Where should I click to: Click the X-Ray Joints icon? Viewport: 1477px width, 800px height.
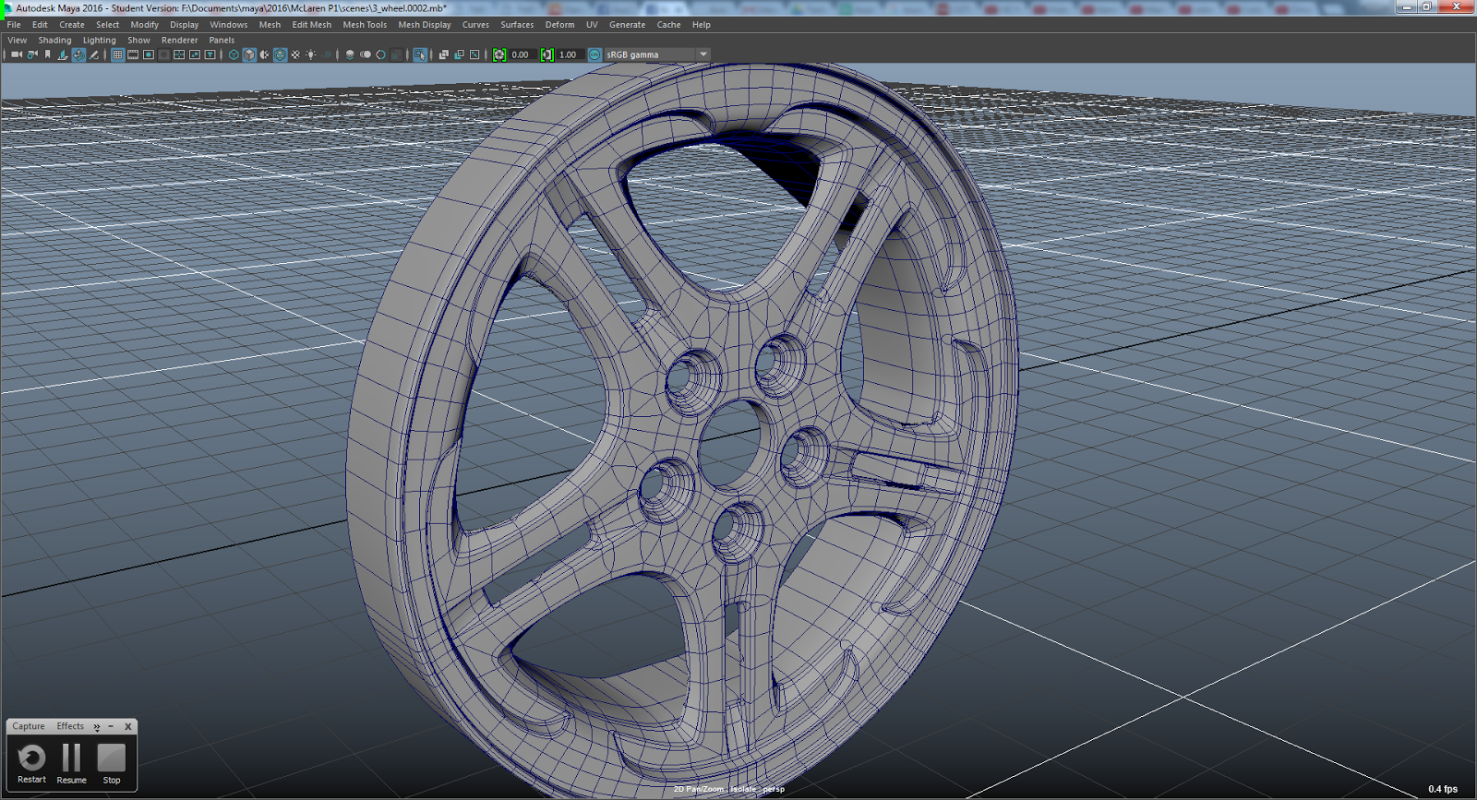(x=474, y=54)
